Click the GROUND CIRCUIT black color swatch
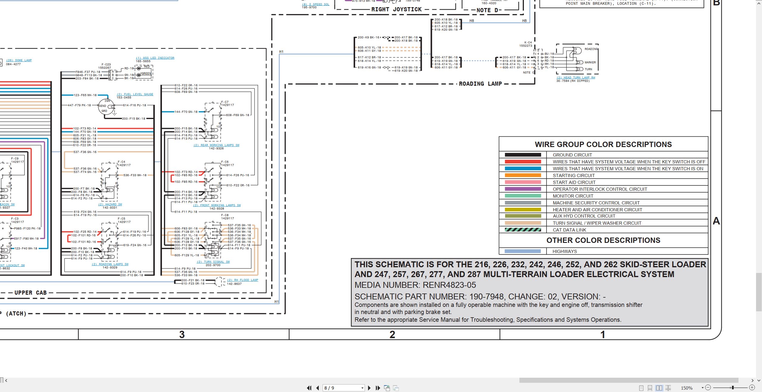This screenshot has width=762, height=392. click(523, 155)
